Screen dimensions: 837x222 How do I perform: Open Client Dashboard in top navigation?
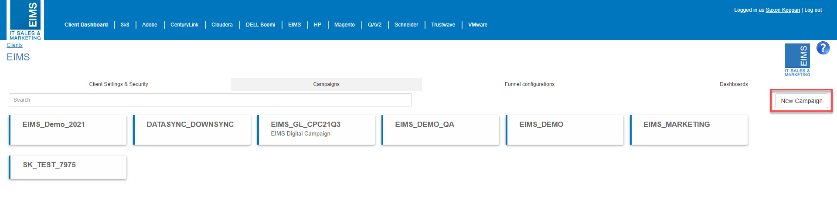point(86,25)
